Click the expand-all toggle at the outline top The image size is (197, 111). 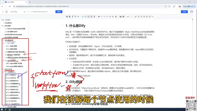(8, 20)
